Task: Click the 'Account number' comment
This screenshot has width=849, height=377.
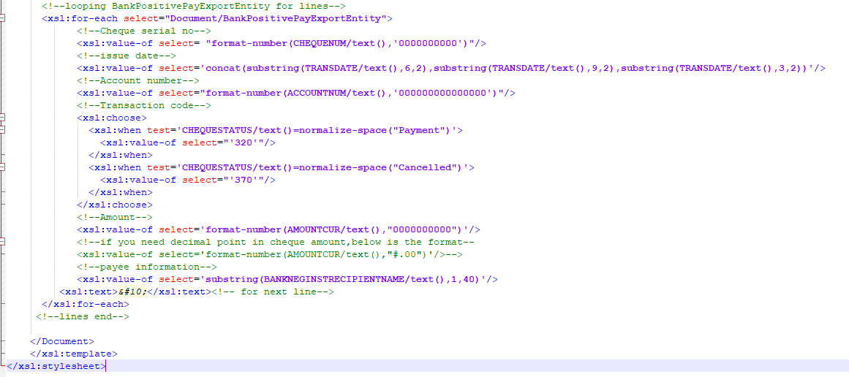Action: coord(138,80)
